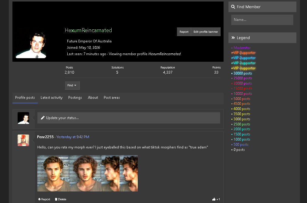
Task: Click the thumbs-up like icon
Action: (x=214, y=199)
